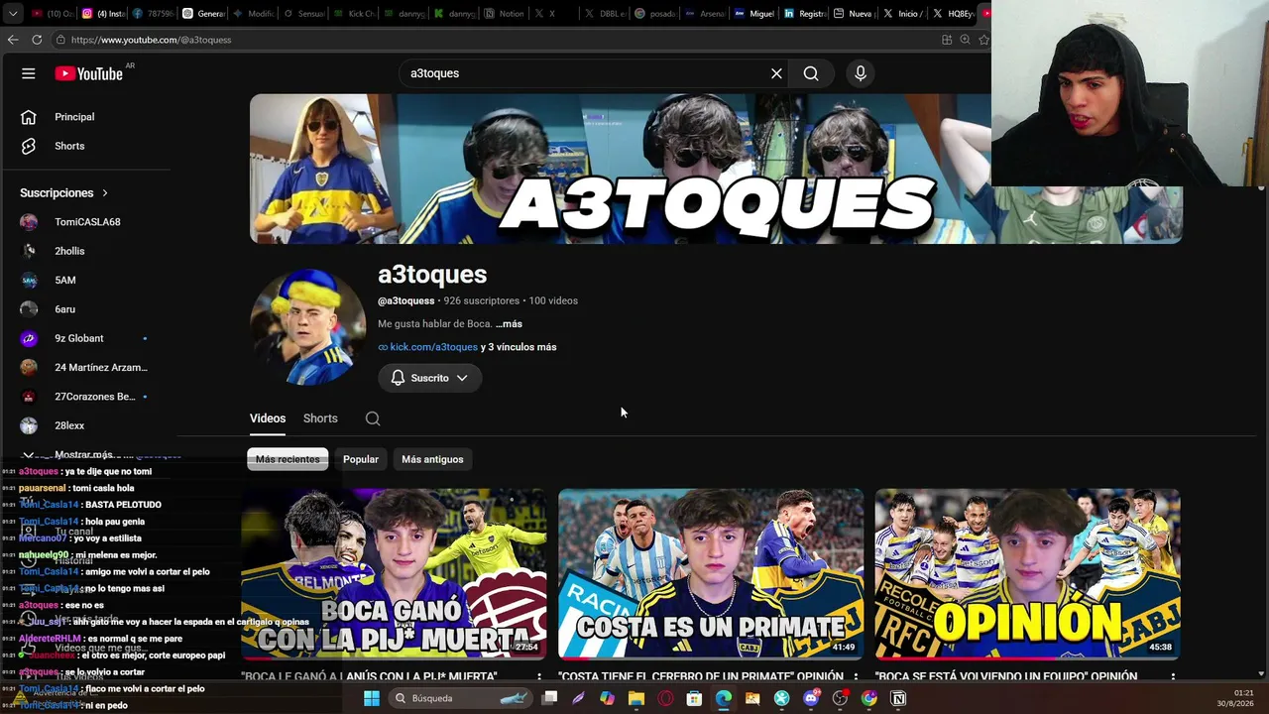Click the Windows taskbar Búsqueda box
Screen dimensions: 1269x714
tap(459, 698)
